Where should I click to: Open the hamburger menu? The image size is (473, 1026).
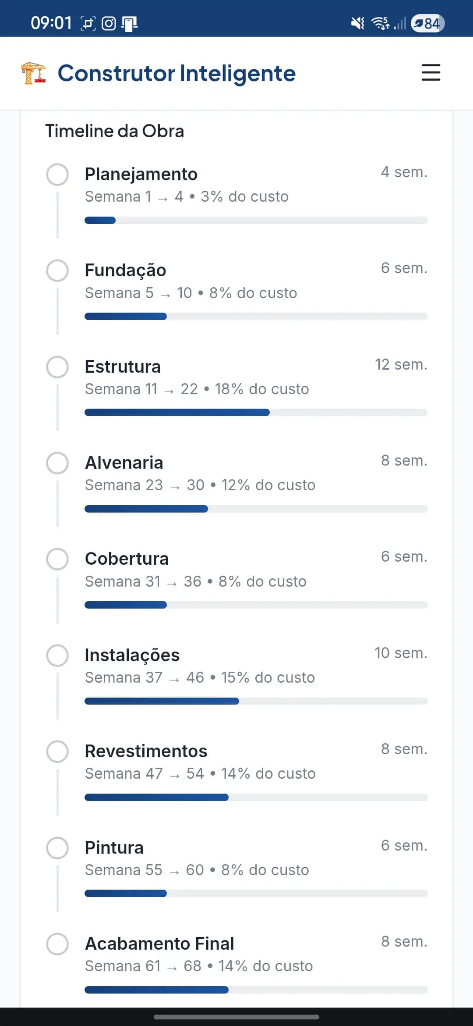(431, 73)
